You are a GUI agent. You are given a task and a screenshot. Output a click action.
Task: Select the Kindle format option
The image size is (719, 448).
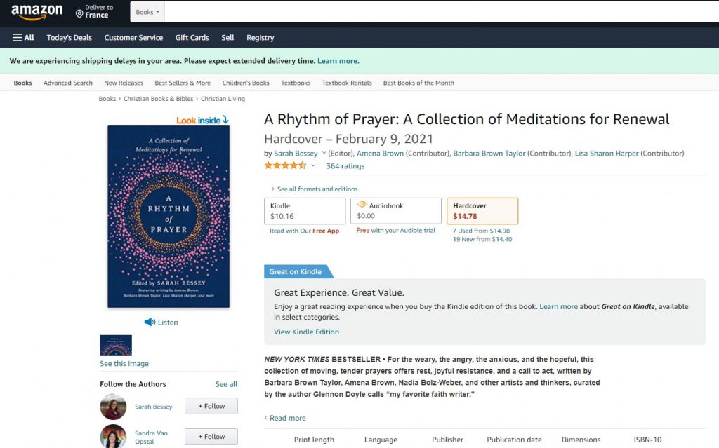coord(305,211)
